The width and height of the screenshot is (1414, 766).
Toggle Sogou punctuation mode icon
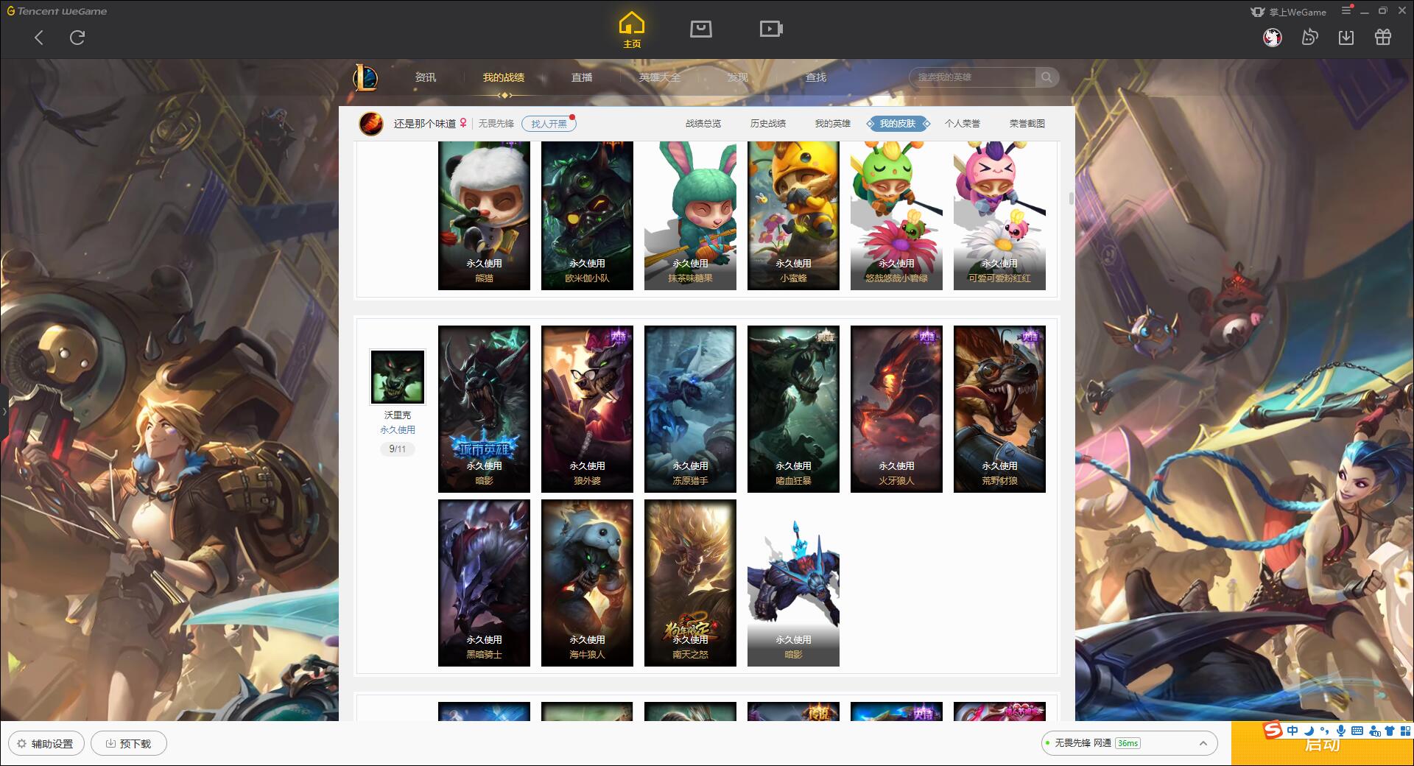point(1325,731)
